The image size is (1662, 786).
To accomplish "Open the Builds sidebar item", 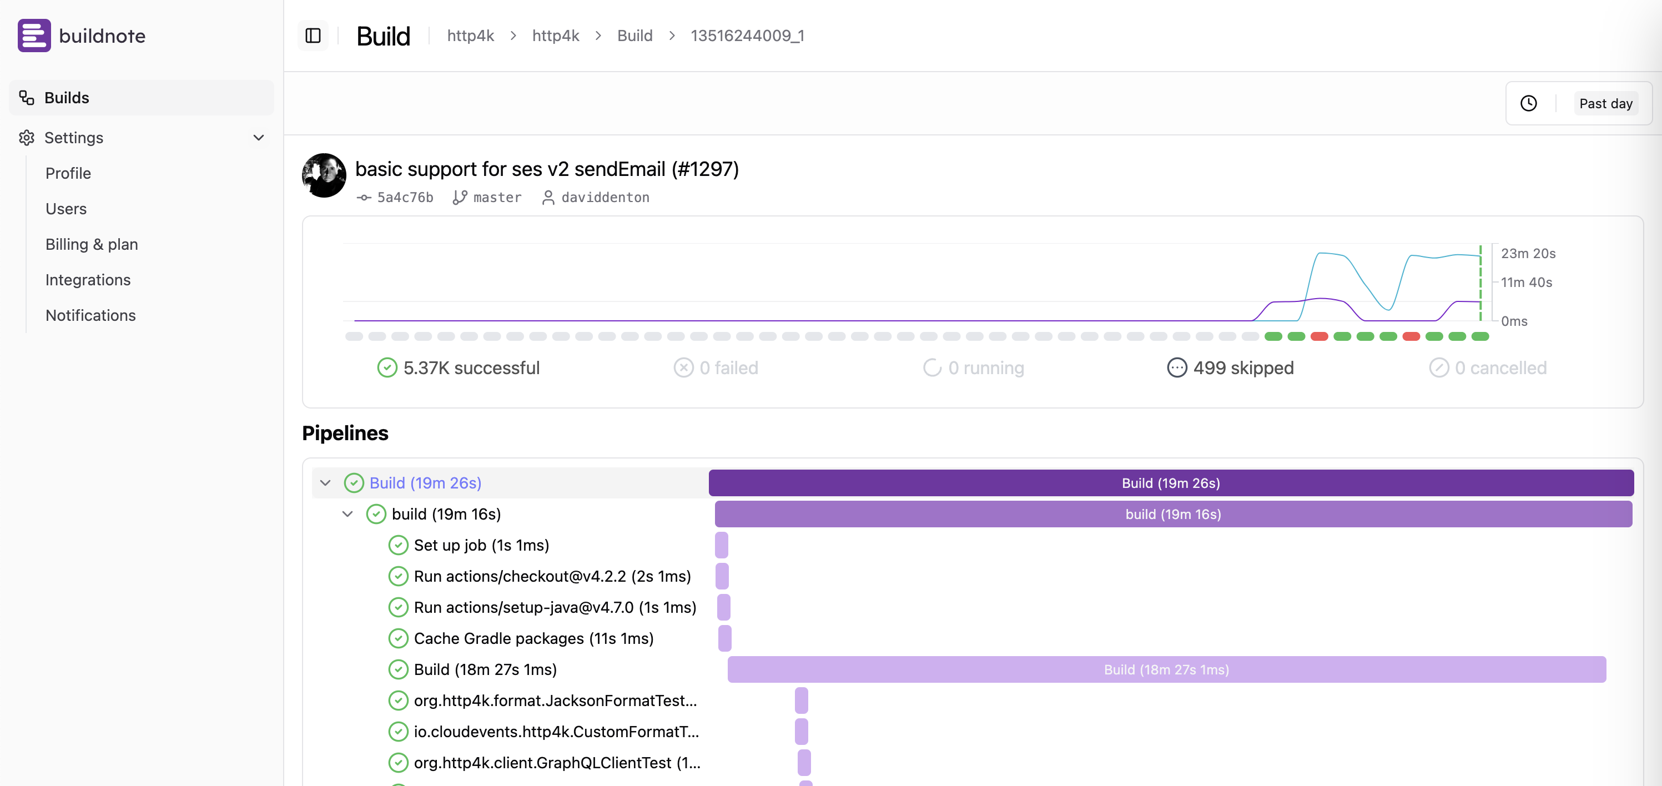I will coord(142,98).
